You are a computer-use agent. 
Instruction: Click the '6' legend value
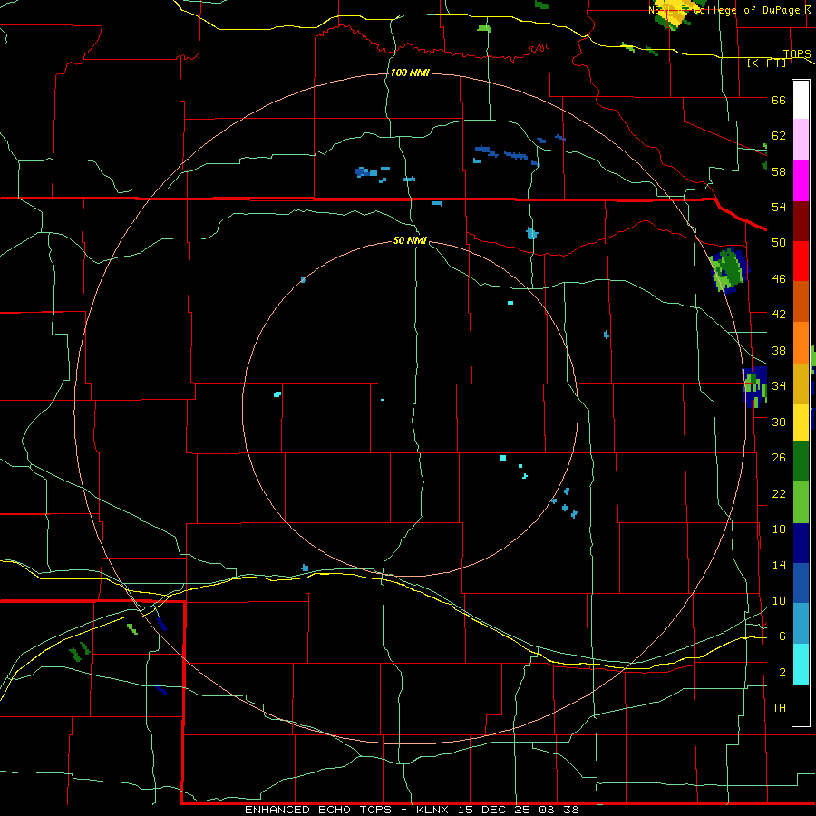[x=782, y=636]
